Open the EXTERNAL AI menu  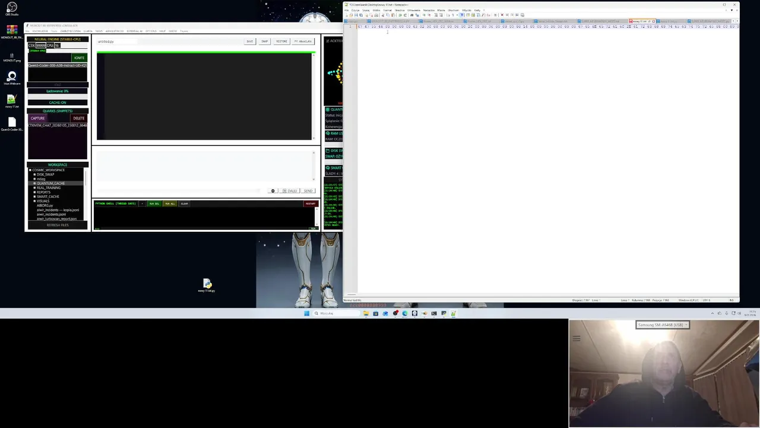click(134, 31)
